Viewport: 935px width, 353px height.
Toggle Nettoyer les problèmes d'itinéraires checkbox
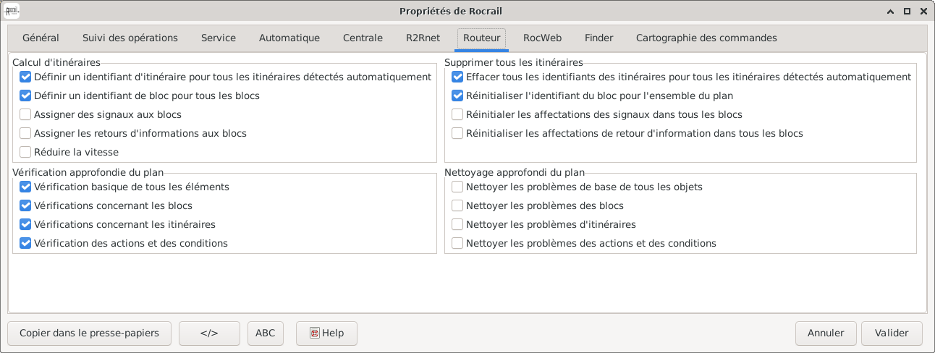457,224
